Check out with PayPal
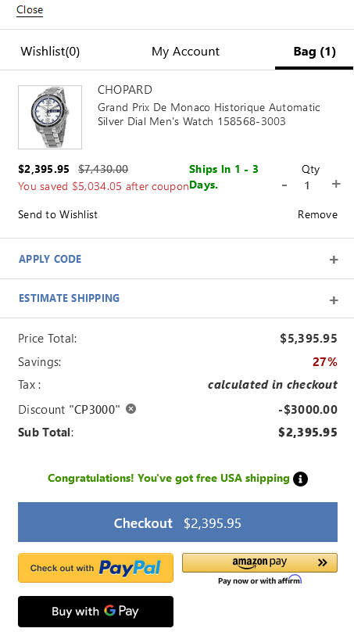354x639 pixels. coord(96,568)
